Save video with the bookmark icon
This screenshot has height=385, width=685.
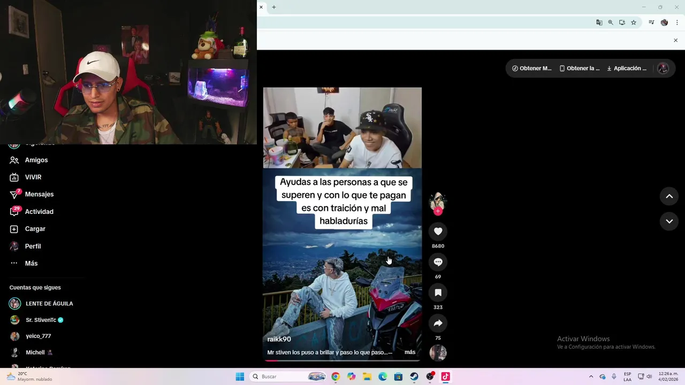coord(438,292)
